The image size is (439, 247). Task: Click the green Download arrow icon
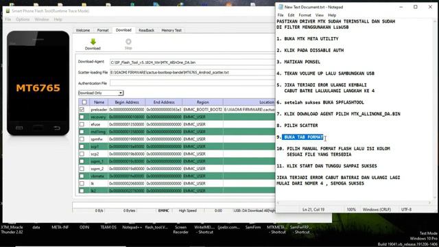coord(93,42)
